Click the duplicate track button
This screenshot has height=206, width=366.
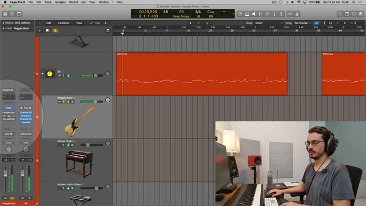click(47, 30)
